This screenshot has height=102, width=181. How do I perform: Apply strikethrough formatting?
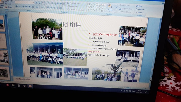tap(26, 7)
